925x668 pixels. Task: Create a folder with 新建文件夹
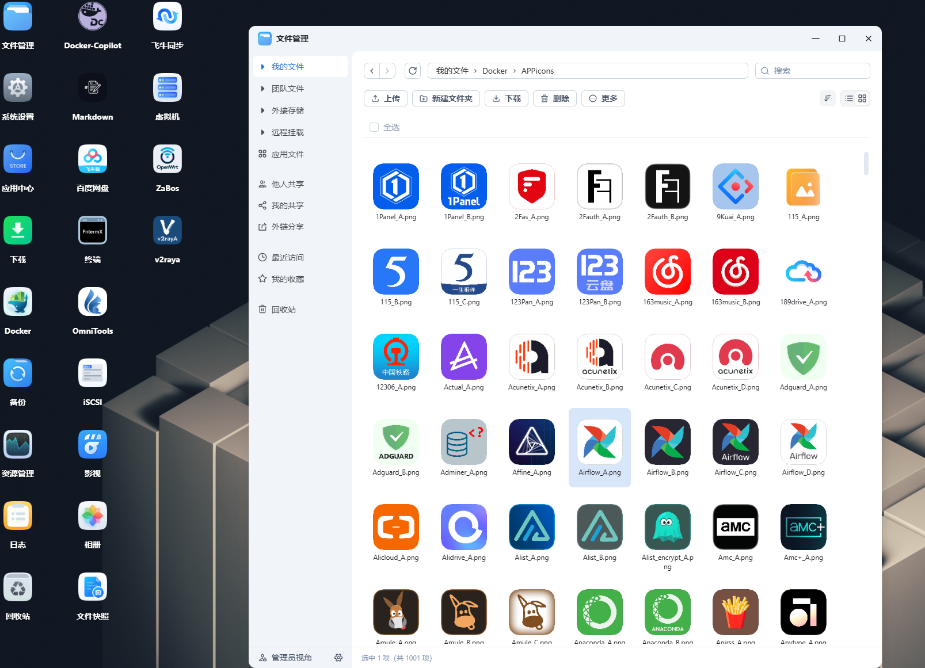(x=446, y=98)
